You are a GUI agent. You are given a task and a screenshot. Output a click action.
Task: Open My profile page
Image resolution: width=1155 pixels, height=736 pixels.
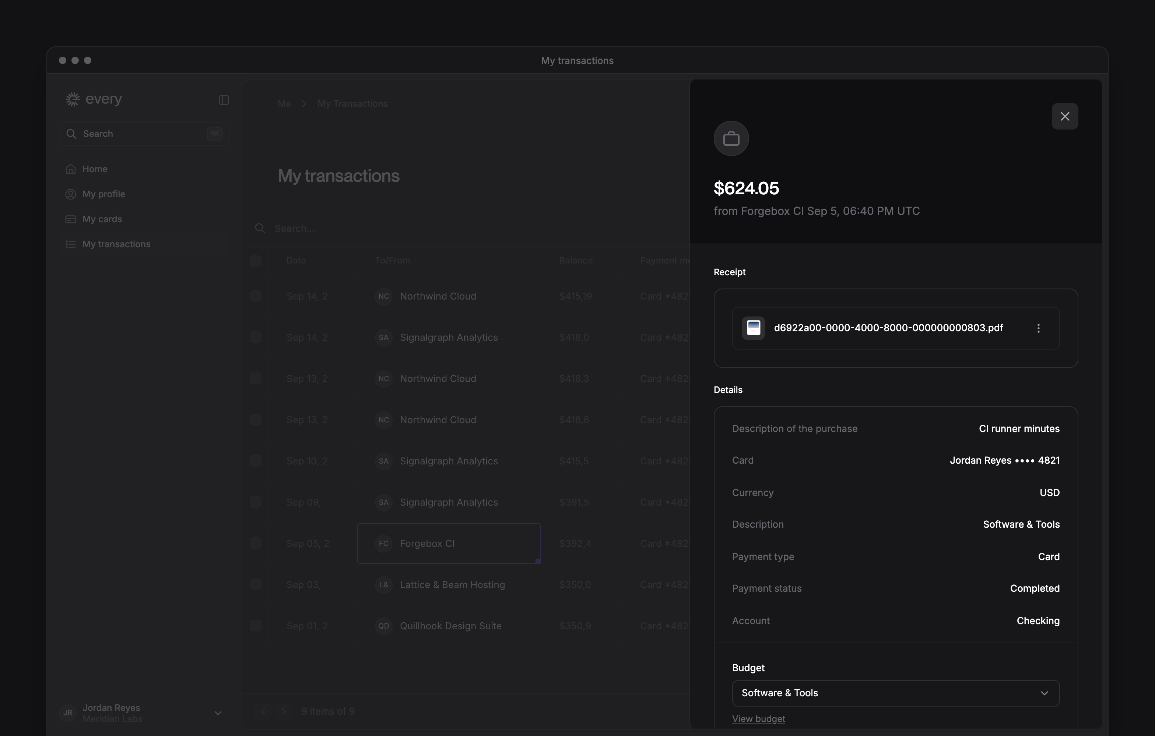coord(144,194)
